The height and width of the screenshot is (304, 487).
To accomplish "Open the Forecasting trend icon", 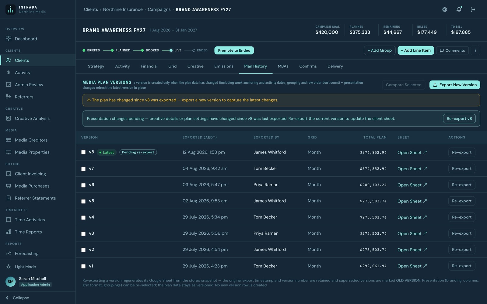I will tap(9, 253).
